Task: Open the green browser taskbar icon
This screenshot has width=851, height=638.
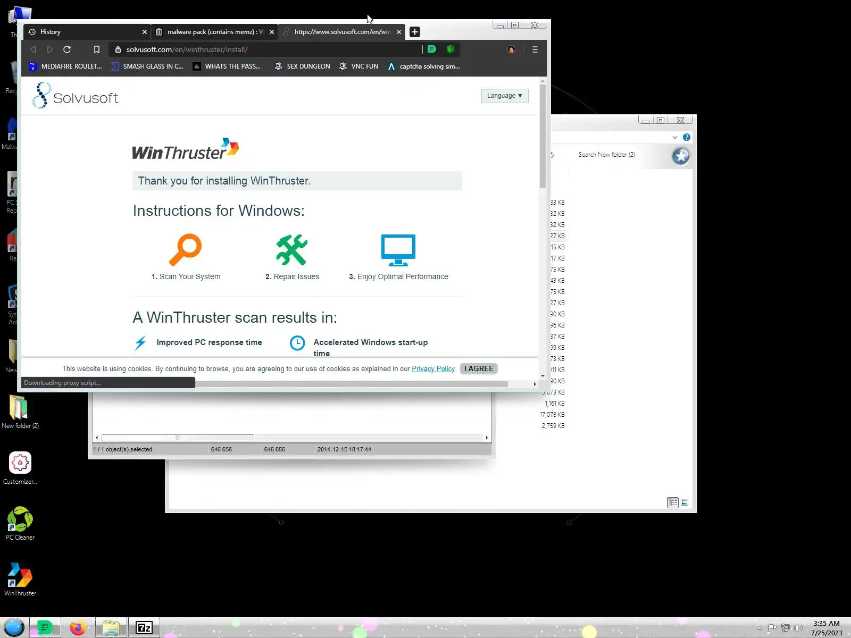Action: click(45, 628)
